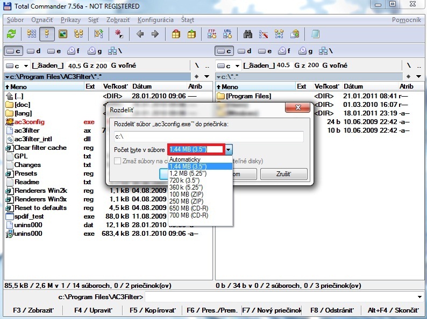Image resolution: width=427 pixels, height=319 pixels.
Task: Choose '720 k (3.5")' from the list
Action: 201,180
